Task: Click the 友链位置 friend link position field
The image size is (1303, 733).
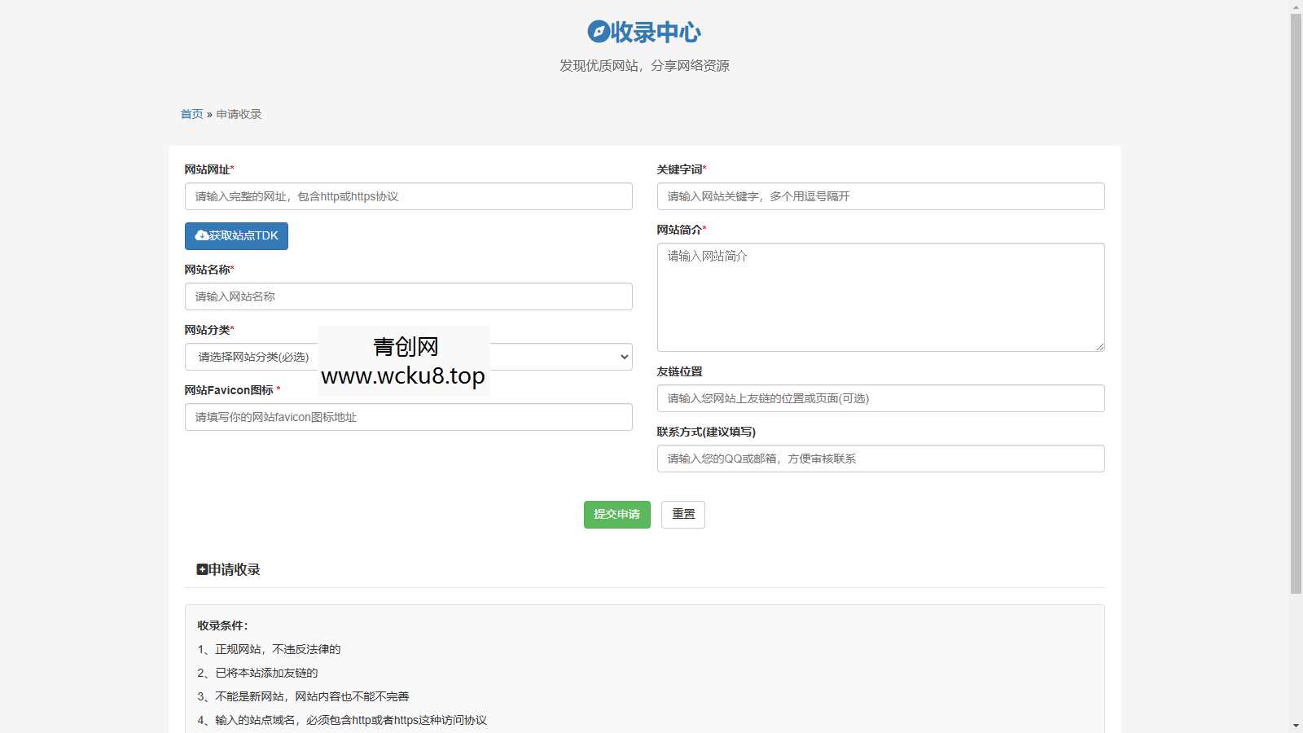Action: coord(880,398)
